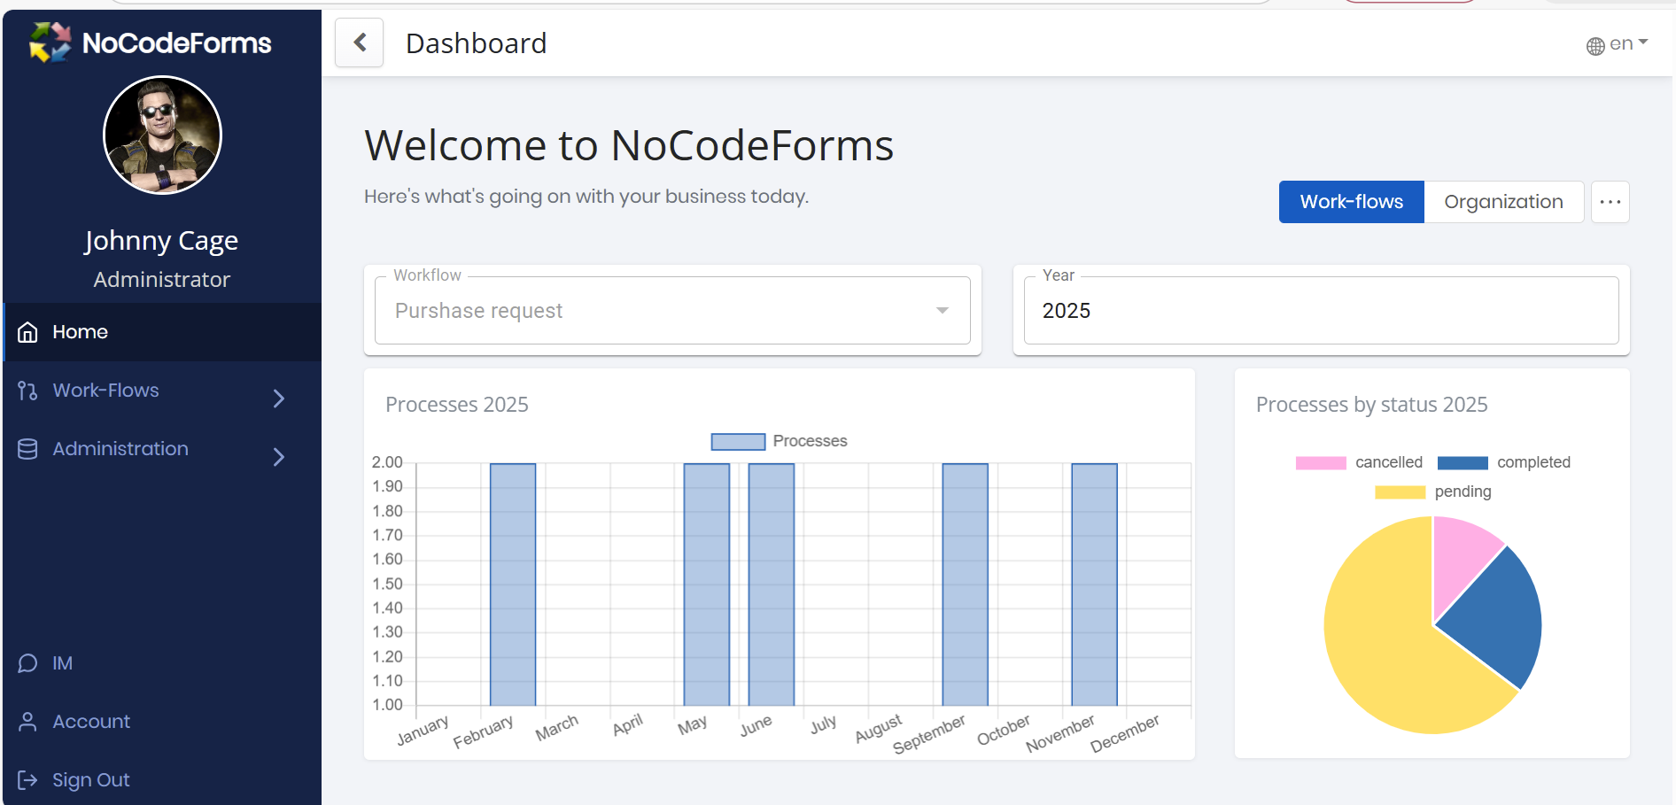Click the Account person icon
1676x805 pixels.
point(27,722)
